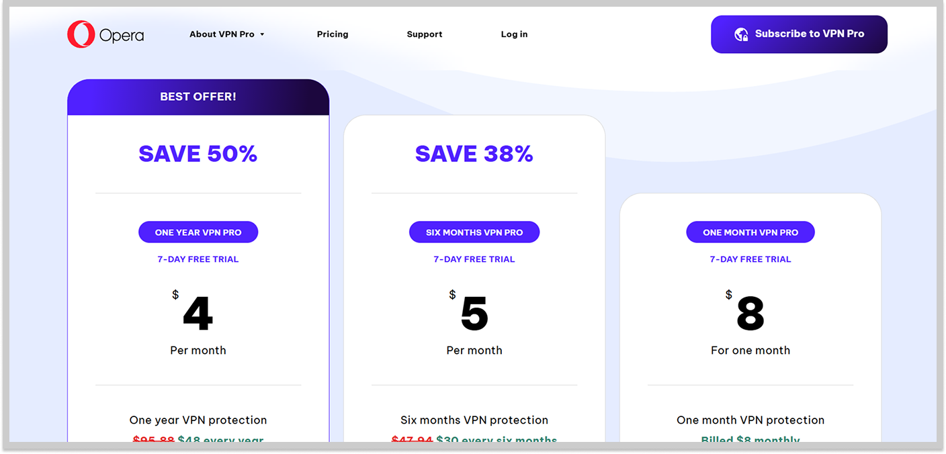Click the Billed $8 monthly text
Viewport: 946px width, 454px height.
click(750, 441)
